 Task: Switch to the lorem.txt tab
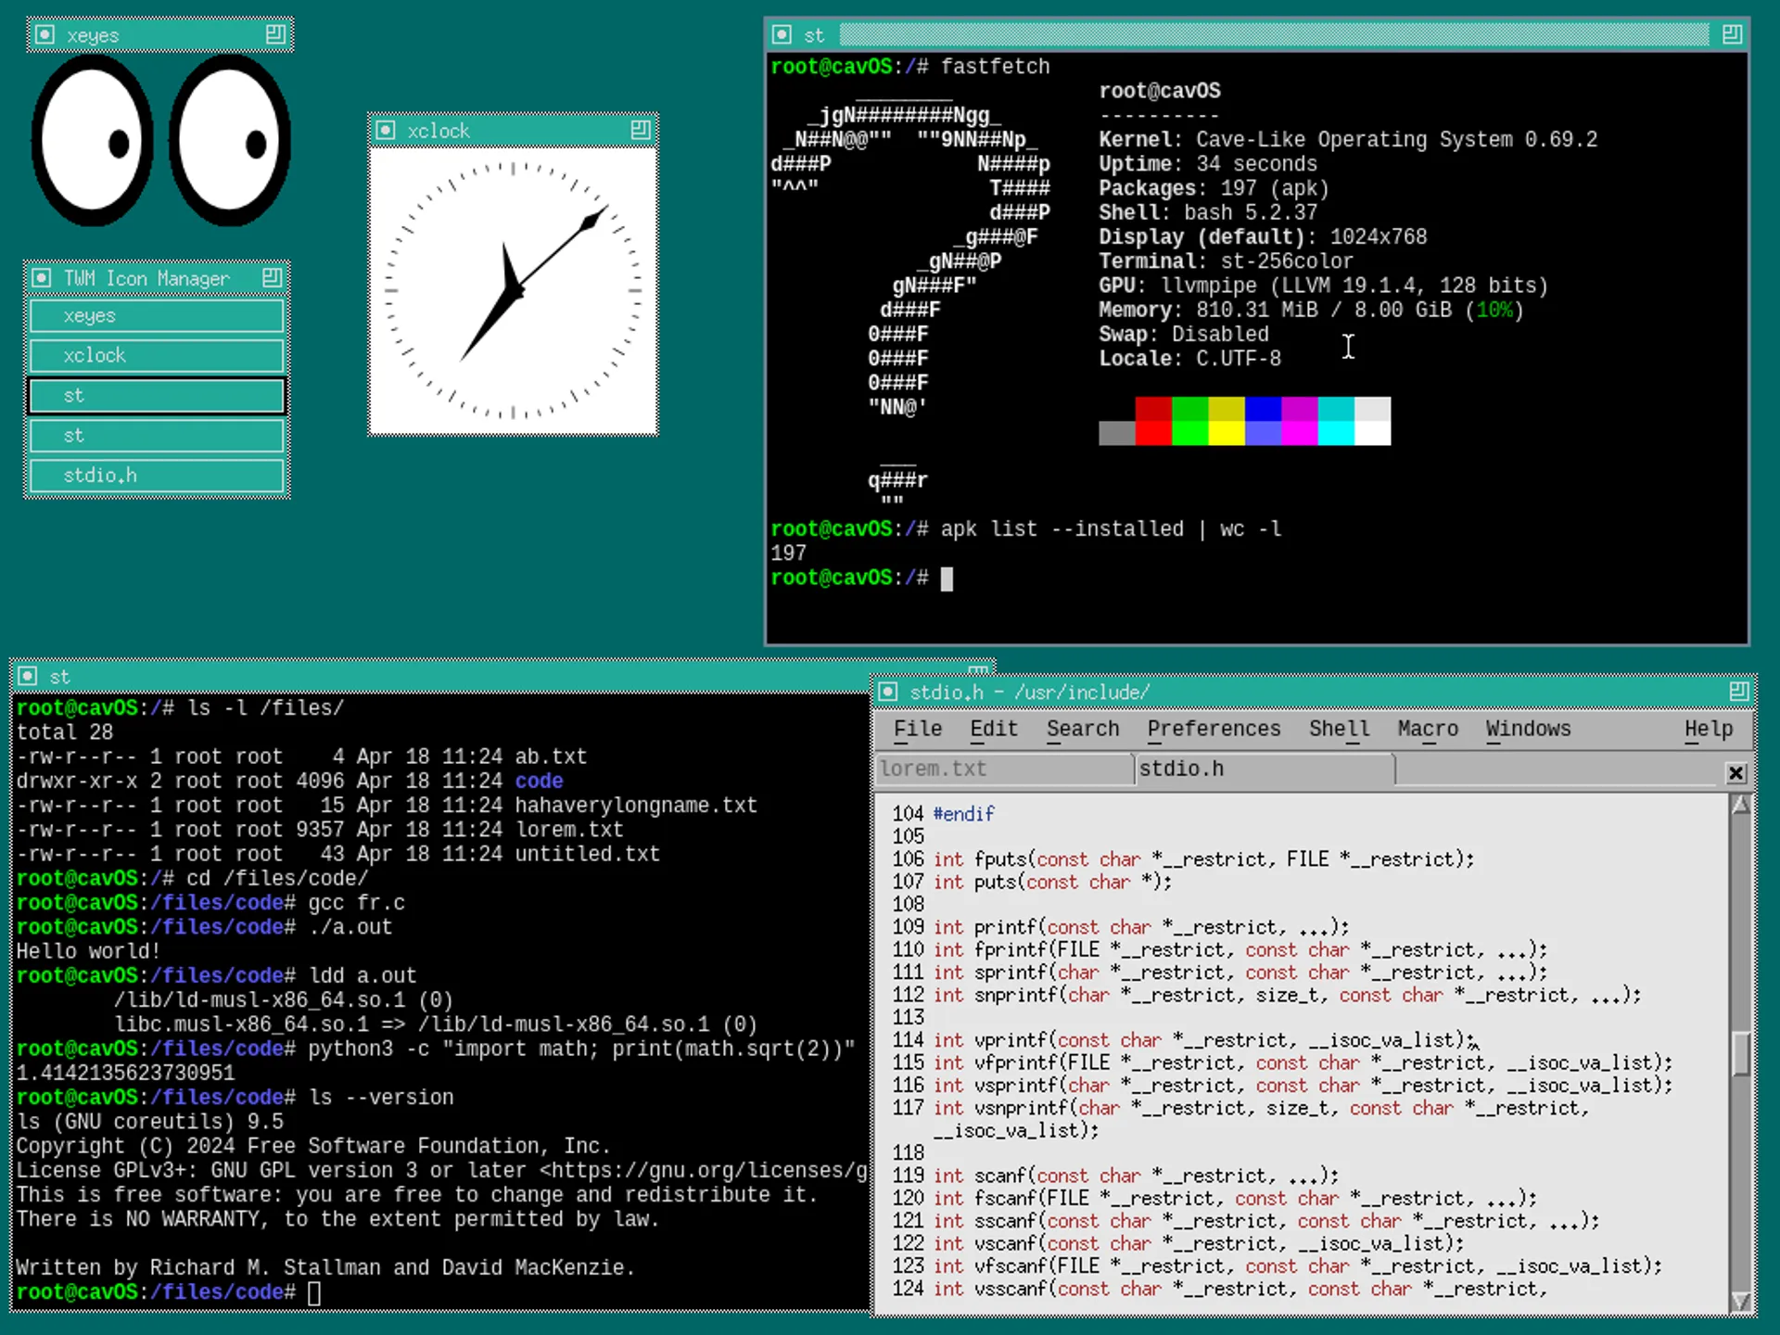tap(1004, 769)
